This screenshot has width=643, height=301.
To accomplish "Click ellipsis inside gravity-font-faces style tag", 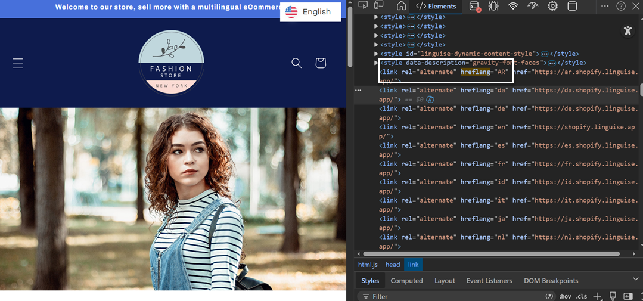I will coord(552,63).
